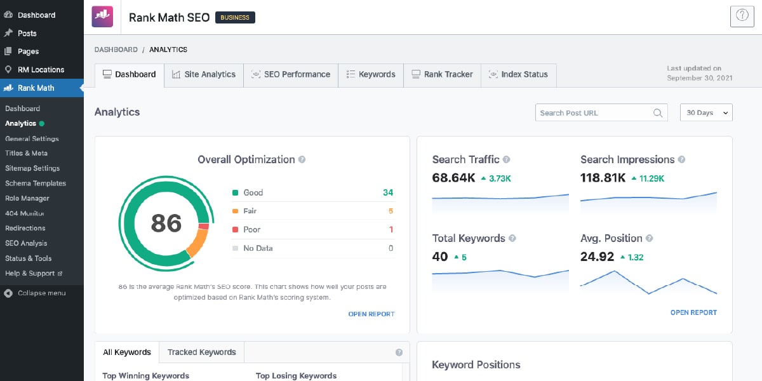Open Dashboard under Rank Math submenu
762x381 pixels.
pos(22,109)
